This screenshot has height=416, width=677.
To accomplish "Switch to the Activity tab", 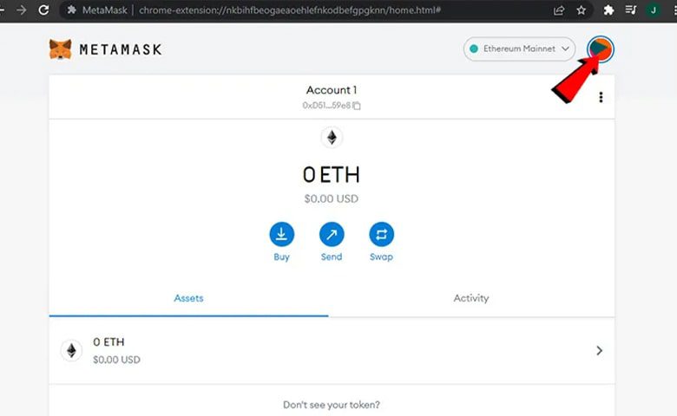I will click(x=471, y=298).
